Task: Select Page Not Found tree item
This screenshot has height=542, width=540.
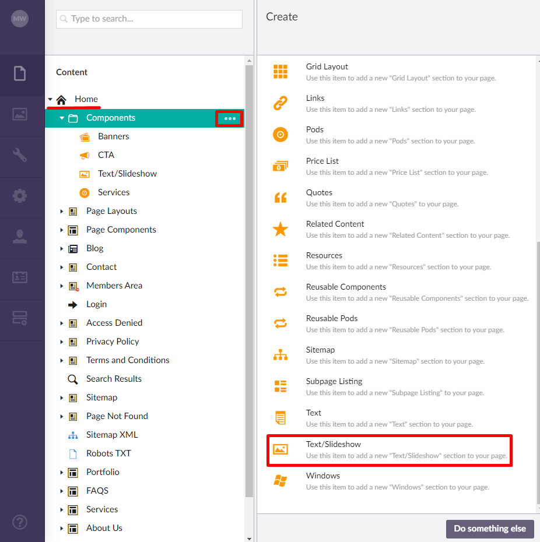Action: coord(117,416)
